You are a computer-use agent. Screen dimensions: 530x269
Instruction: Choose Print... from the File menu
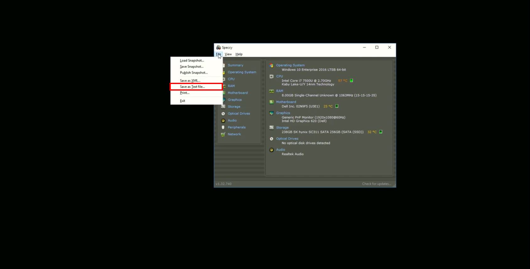coord(197,93)
